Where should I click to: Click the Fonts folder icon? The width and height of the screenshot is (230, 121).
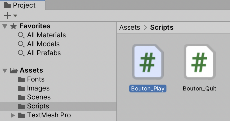point(21,80)
